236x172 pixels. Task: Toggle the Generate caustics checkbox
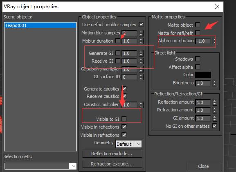coord(124,88)
